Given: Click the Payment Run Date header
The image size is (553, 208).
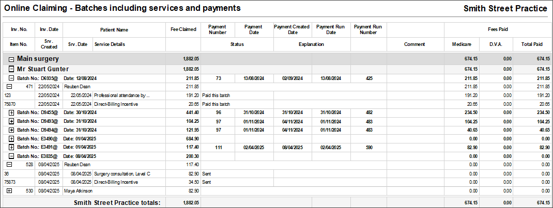Looking at the screenshot, I should tap(331, 29).
